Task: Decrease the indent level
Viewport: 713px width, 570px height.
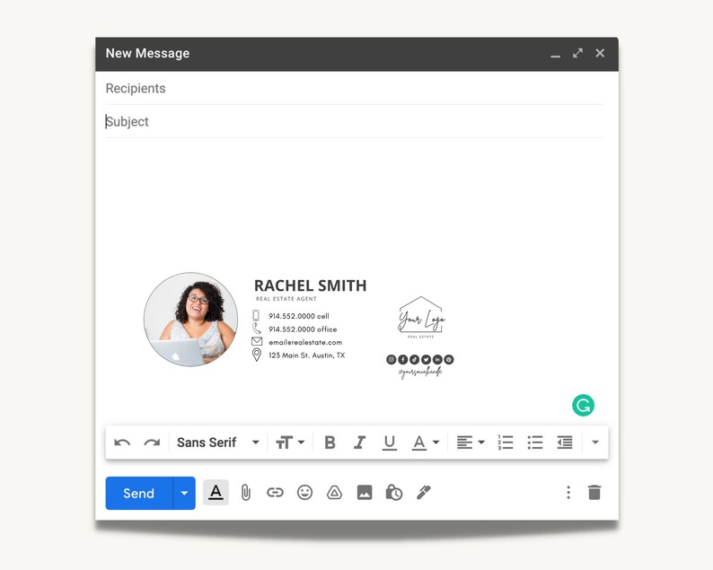Action: (x=565, y=443)
